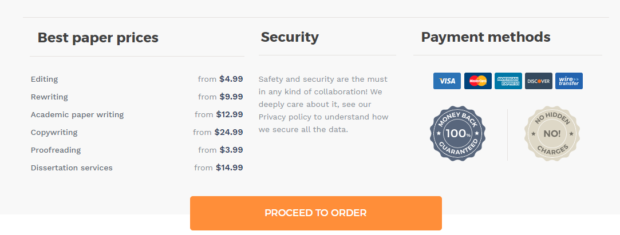Click the Discover card icon
620x235 pixels.
click(539, 81)
